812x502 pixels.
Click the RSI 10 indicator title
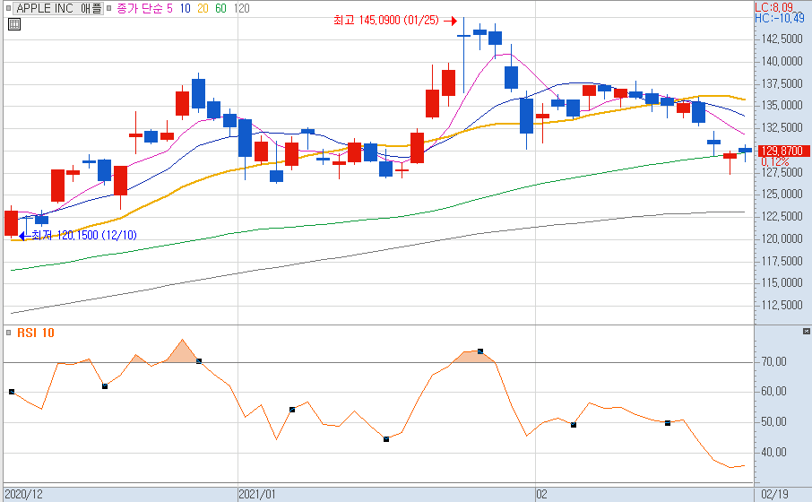point(36,333)
